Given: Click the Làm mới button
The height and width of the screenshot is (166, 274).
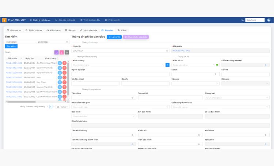Looking at the screenshot, I should [114, 37].
